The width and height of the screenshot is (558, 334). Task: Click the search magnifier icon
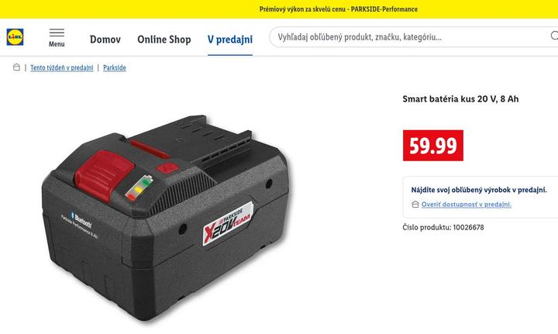click(x=554, y=36)
